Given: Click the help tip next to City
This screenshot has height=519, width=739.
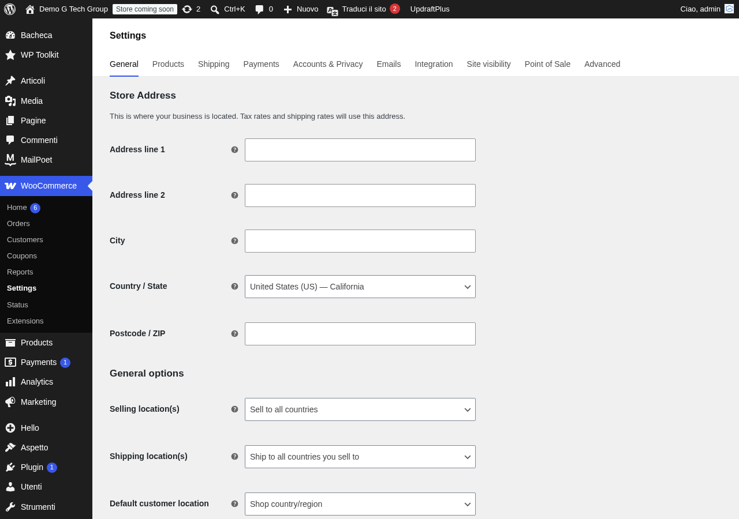Looking at the screenshot, I should point(234,241).
